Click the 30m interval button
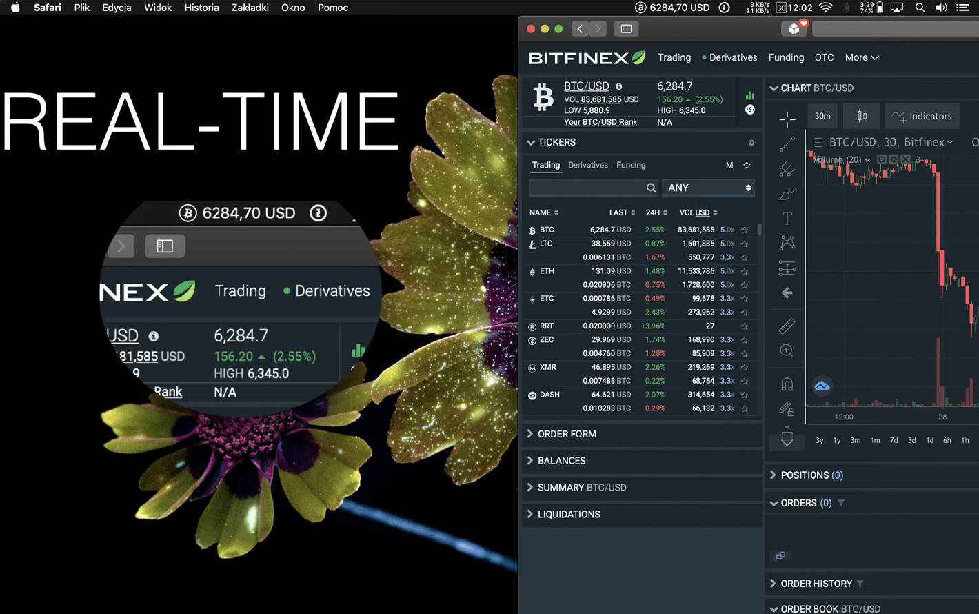The image size is (979, 614). click(822, 116)
